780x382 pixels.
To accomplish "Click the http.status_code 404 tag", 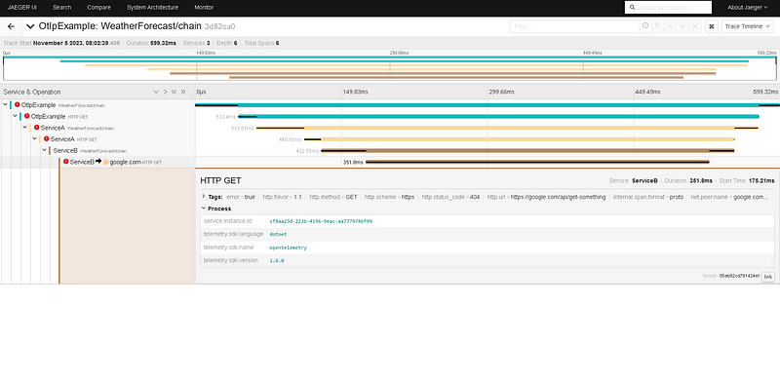I will point(450,197).
